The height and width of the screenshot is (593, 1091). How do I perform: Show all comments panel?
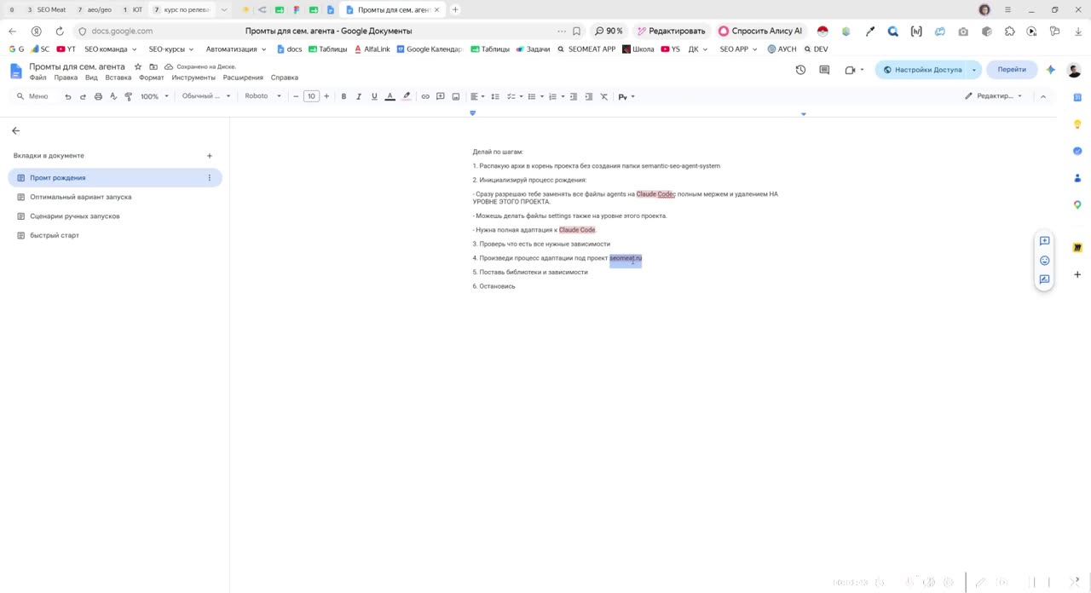[824, 70]
